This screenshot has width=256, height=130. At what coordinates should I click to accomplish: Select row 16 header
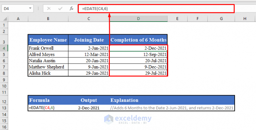pos(4,127)
